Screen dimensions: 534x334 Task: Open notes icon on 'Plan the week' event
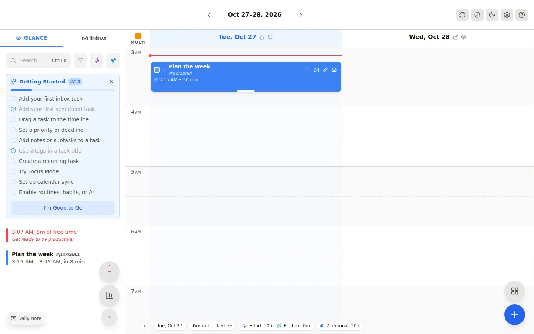coord(307,70)
